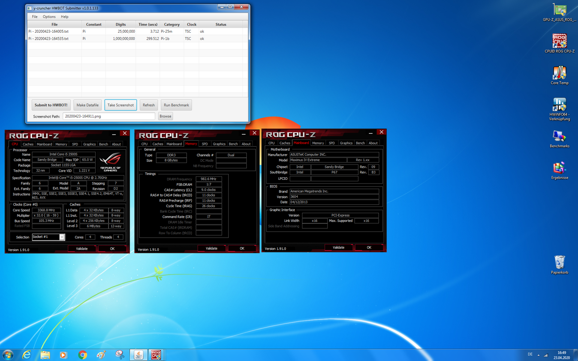Click OK in the Mainboard CPU-Z window
This screenshot has height=361, width=578.
(369, 247)
